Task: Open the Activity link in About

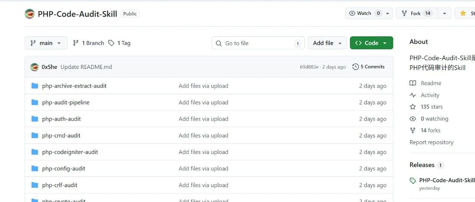Action: point(425,95)
